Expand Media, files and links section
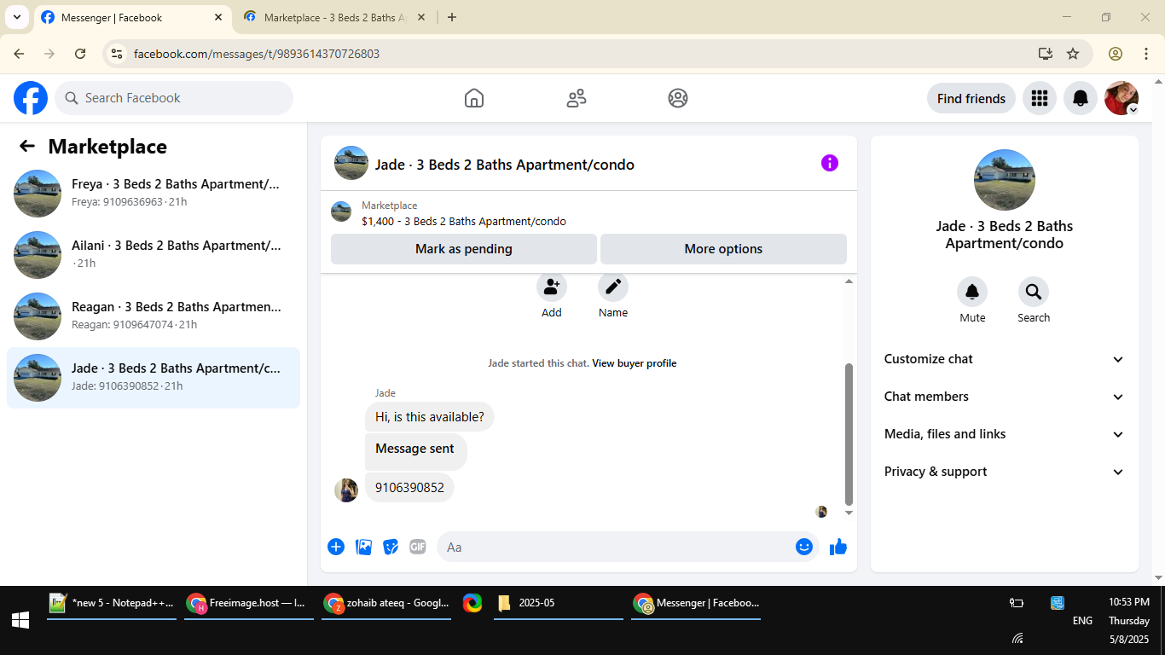 click(1005, 434)
